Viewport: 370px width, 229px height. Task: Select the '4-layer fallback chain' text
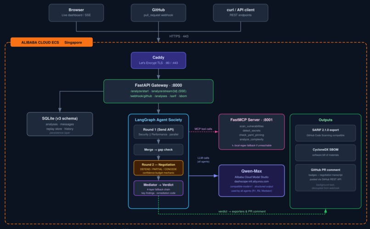pyautogui.click(x=158, y=190)
